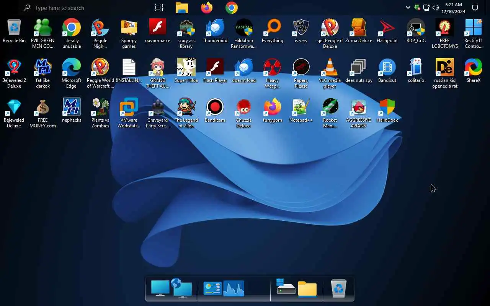Screen dimensions: 490x306
Task: Select the Graveyard Party Scre... shortcut
Action: click(x=158, y=113)
